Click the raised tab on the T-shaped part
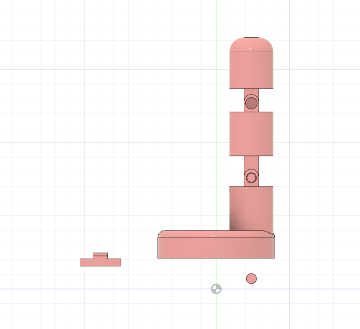This screenshot has width=360, height=329. pyautogui.click(x=100, y=256)
